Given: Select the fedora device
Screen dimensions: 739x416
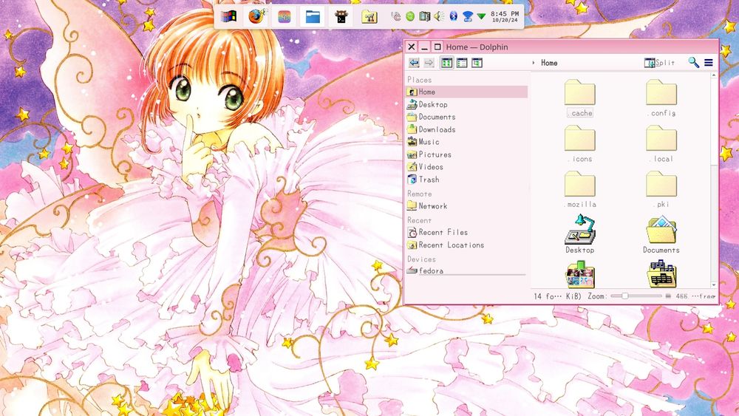Looking at the screenshot, I should [466, 271].
